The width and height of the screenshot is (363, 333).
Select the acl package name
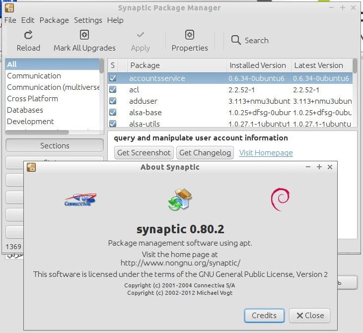click(x=134, y=89)
